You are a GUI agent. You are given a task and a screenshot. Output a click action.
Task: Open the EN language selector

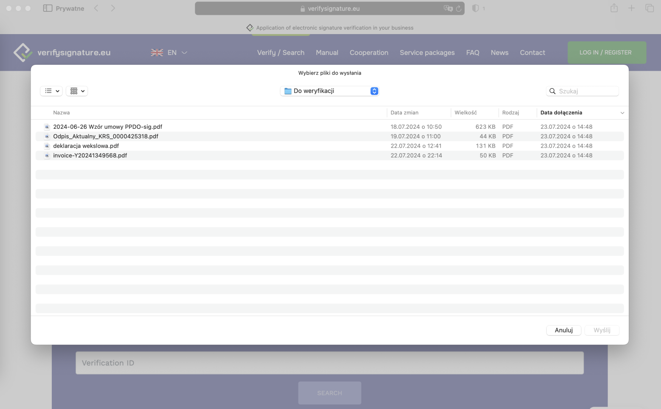[x=169, y=53]
